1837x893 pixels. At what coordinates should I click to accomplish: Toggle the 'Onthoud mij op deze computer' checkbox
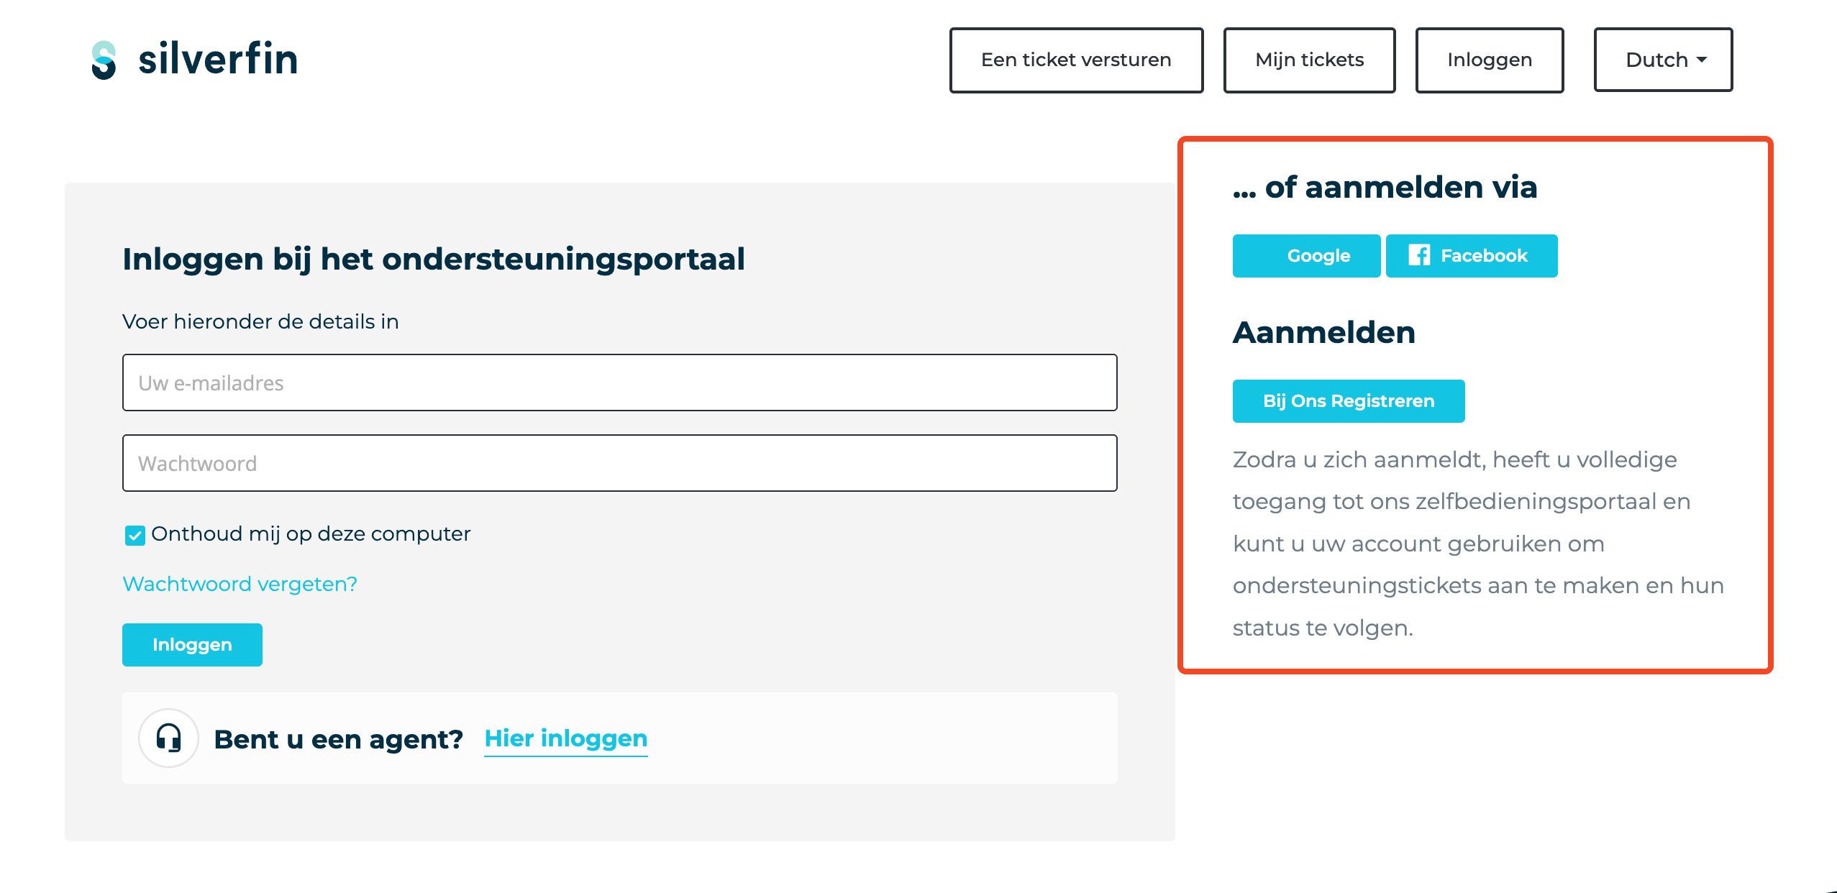[135, 535]
